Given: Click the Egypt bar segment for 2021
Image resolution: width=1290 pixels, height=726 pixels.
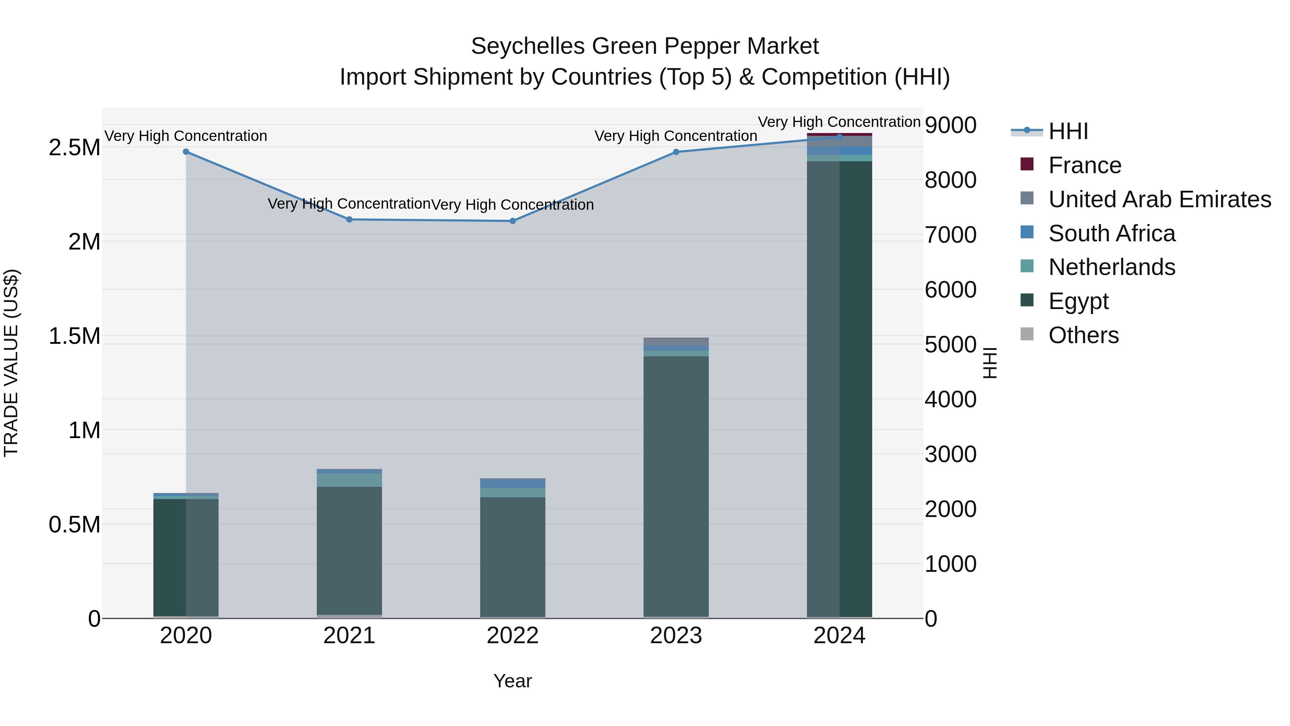Looking at the screenshot, I should click(x=349, y=551).
